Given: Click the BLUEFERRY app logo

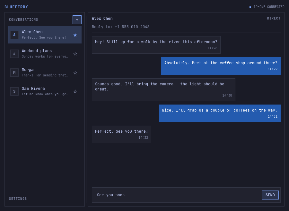Looking at the screenshot, I should 16,7.
